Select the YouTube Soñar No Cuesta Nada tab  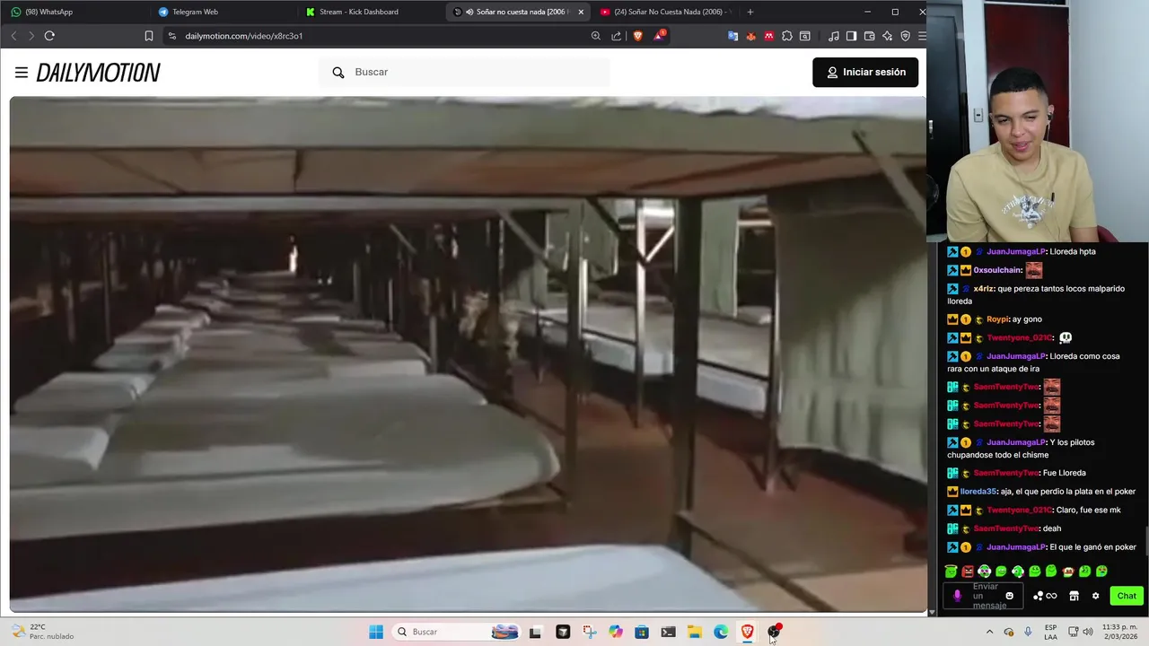[x=665, y=12]
